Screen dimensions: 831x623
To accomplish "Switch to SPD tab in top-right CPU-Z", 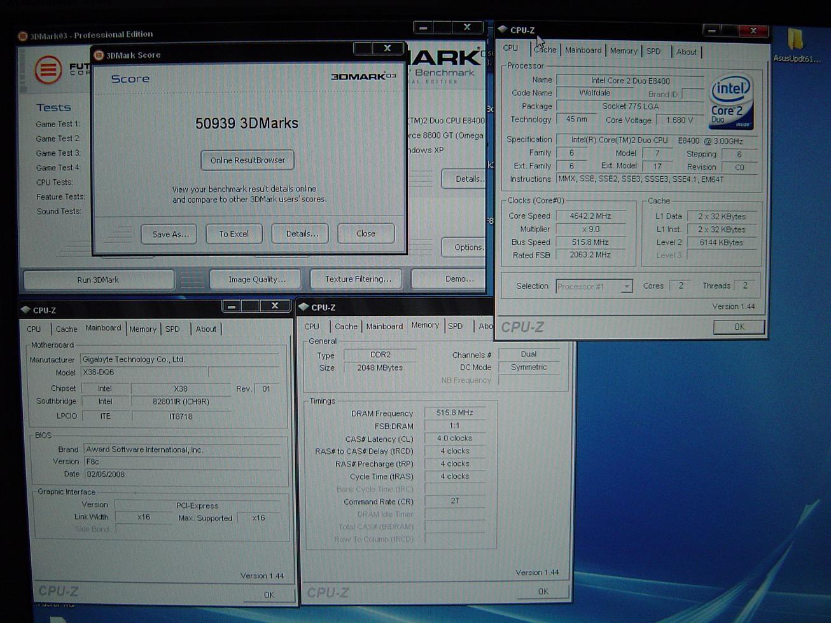I will (x=653, y=51).
